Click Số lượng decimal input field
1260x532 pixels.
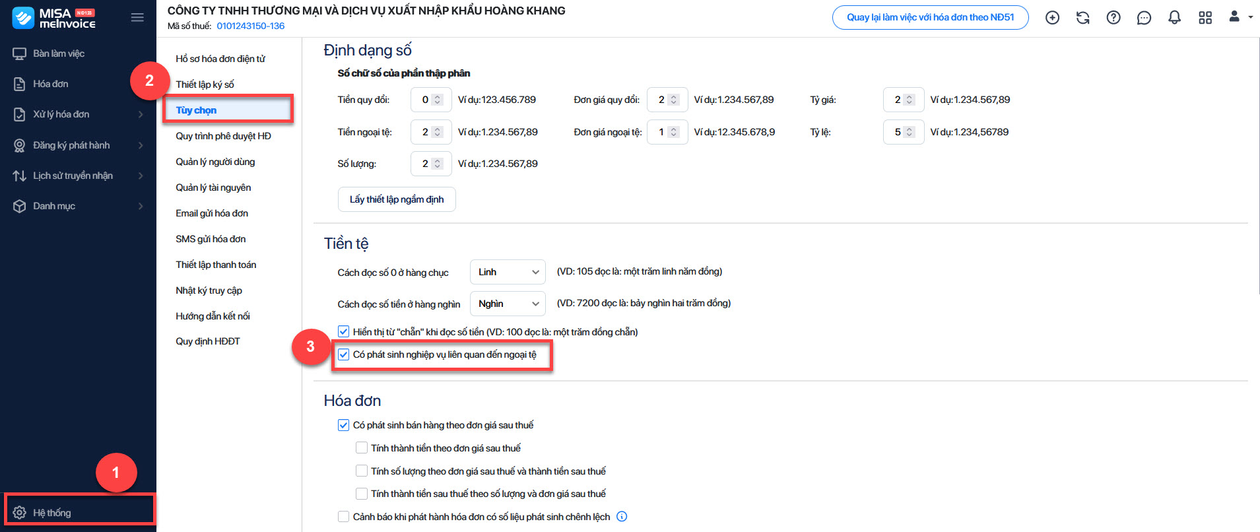[x=431, y=164]
